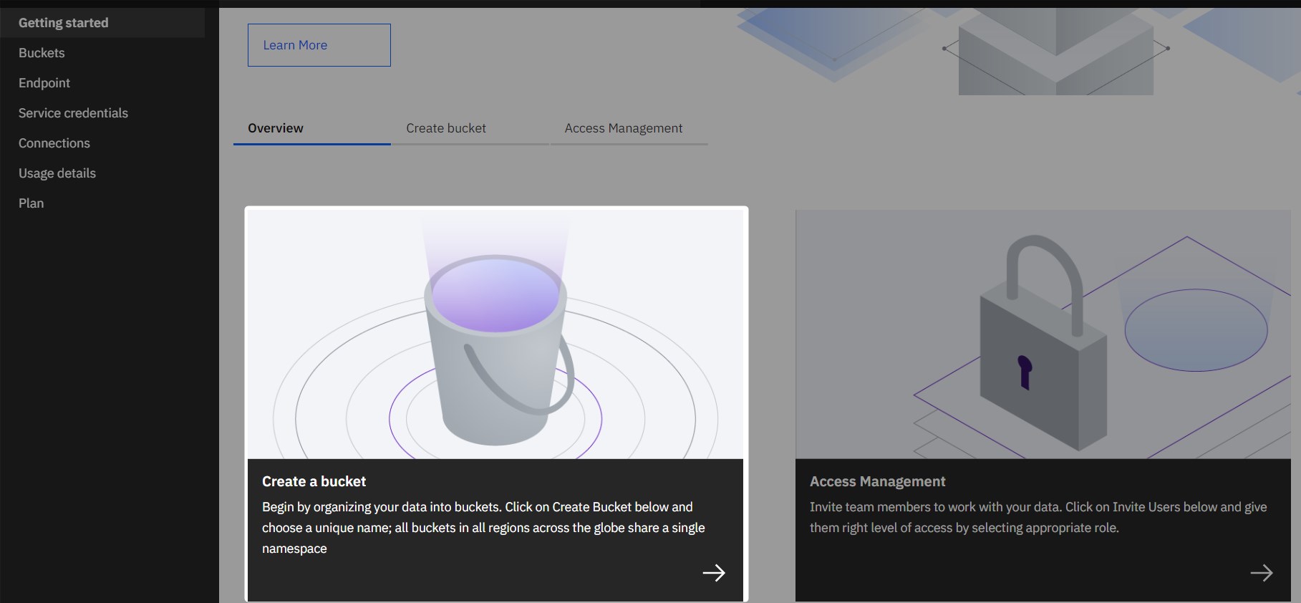
Task: Click the arrow icon on Create a bucket card
Action: click(713, 573)
